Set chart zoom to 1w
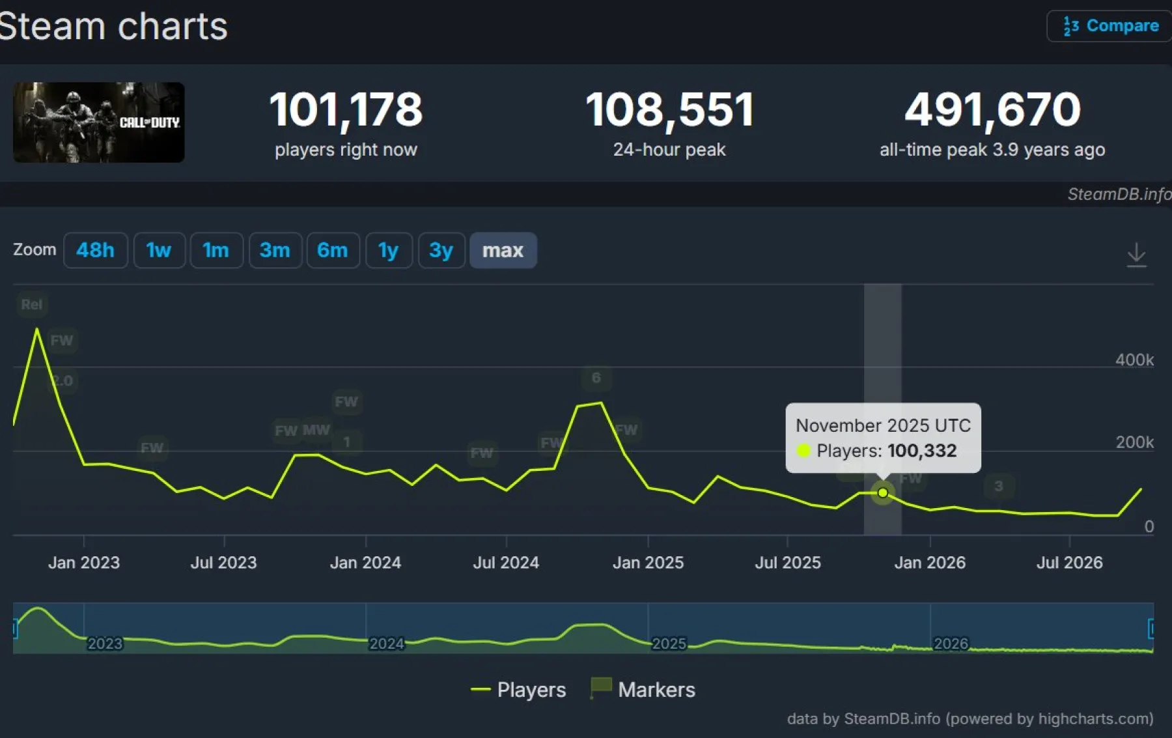Screen dimensions: 1172x738 [159, 250]
